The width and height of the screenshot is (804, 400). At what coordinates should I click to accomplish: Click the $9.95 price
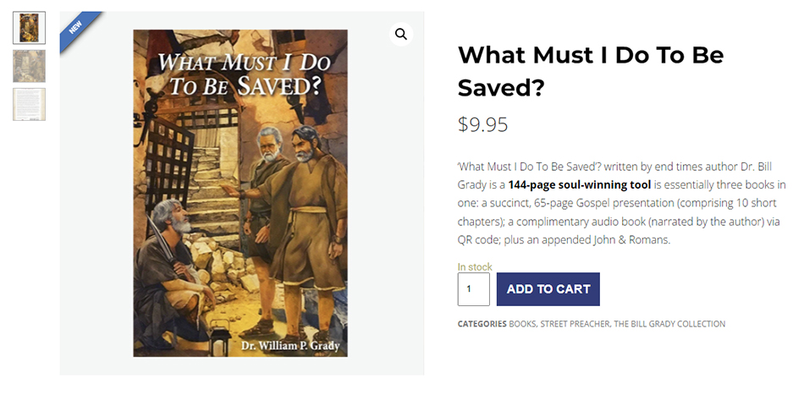(x=482, y=125)
